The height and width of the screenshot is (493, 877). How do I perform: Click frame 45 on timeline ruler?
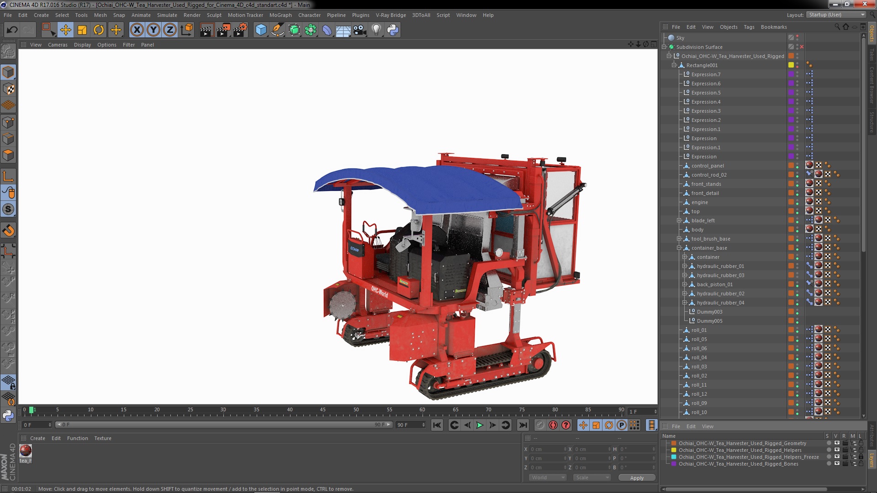coord(322,410)
